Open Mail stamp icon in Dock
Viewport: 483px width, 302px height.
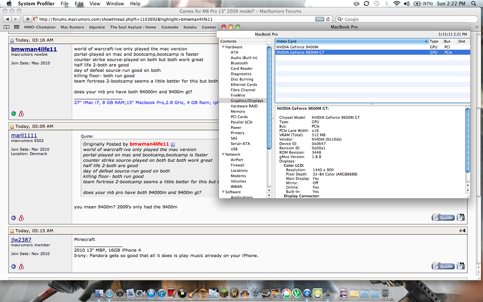130,293
